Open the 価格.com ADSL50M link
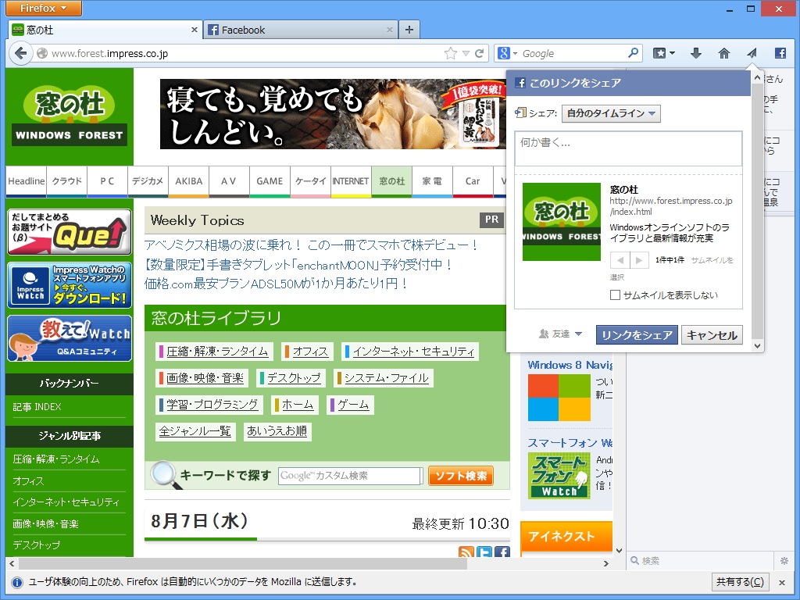 276,284
